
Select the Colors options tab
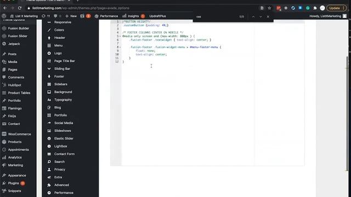[x=59, y=30]
